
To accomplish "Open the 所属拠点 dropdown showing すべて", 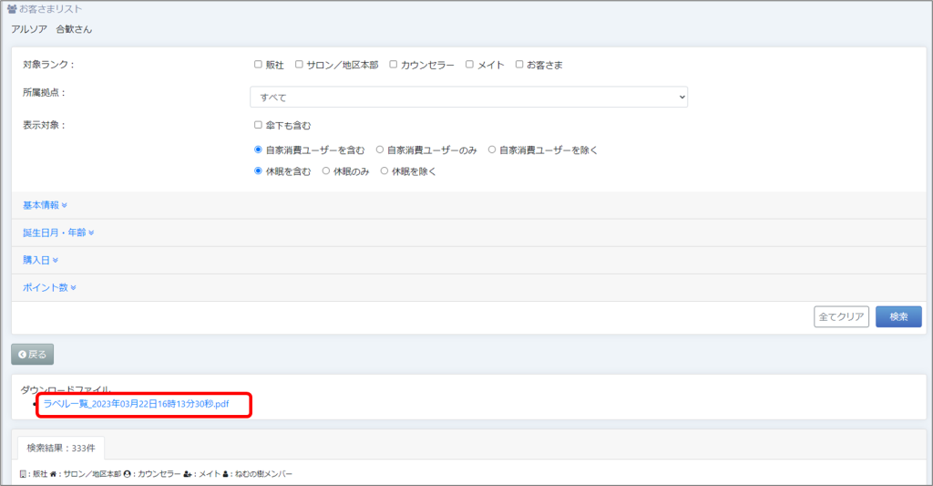I will [x=468, y=97].
